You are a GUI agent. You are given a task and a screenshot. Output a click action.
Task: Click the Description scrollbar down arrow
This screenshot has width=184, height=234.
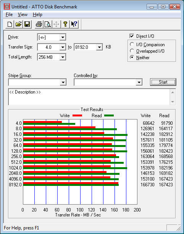tap(173, 102)
